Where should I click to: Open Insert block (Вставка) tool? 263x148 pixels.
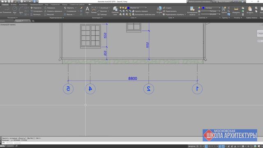pyautogui.click(x=159, y=10)
